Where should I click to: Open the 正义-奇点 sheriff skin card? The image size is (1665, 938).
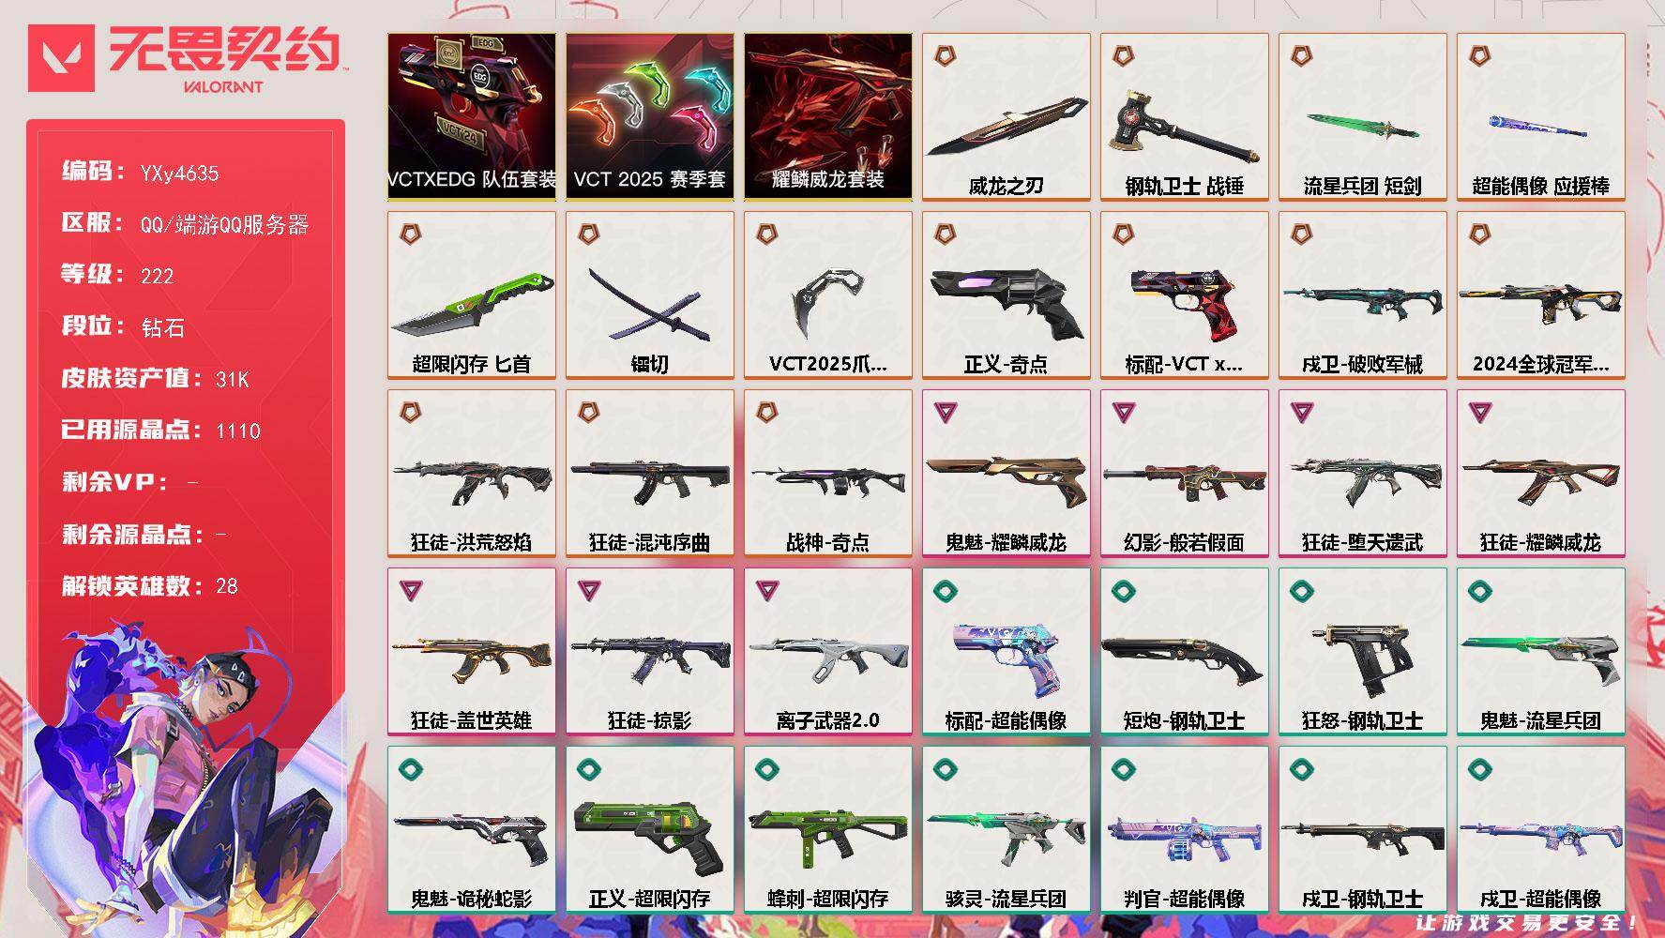[x=1006, y=295]
